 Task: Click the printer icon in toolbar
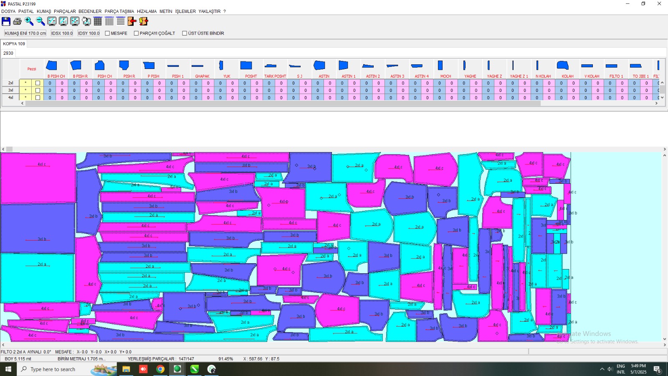tap(17, 21)
